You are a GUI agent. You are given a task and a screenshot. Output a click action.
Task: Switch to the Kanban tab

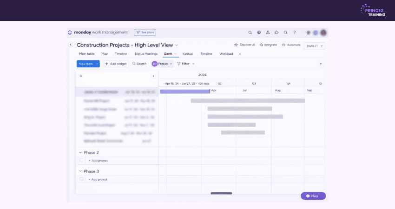click(187, 54)
